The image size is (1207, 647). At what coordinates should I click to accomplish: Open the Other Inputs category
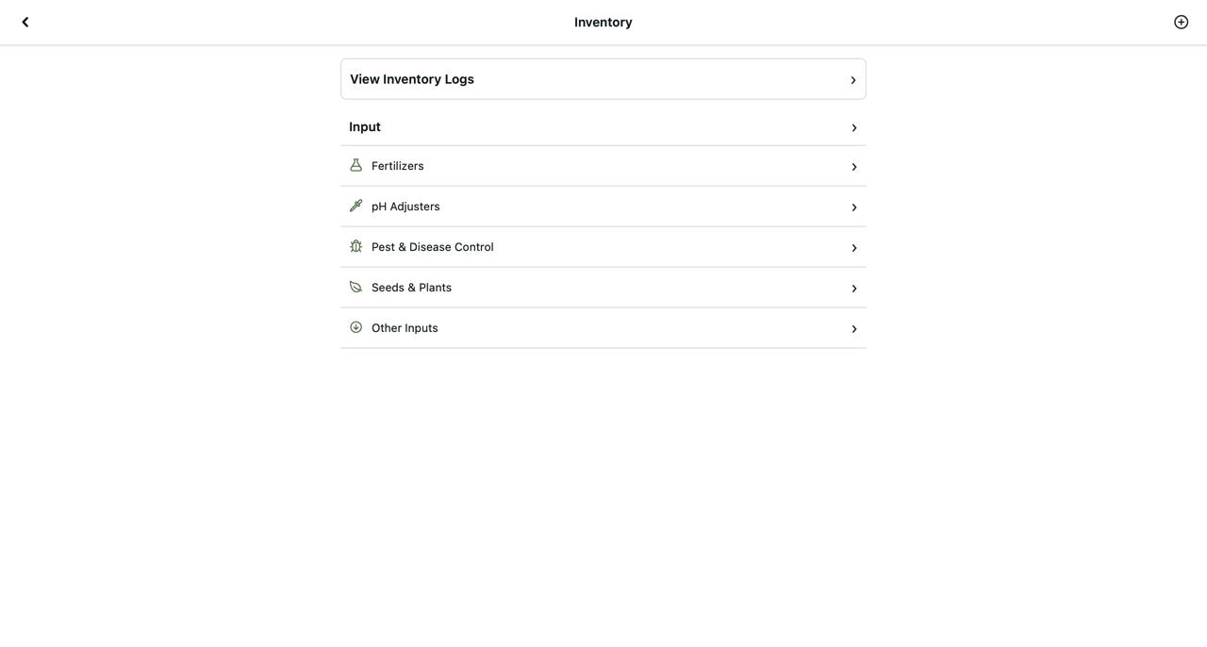603,328
